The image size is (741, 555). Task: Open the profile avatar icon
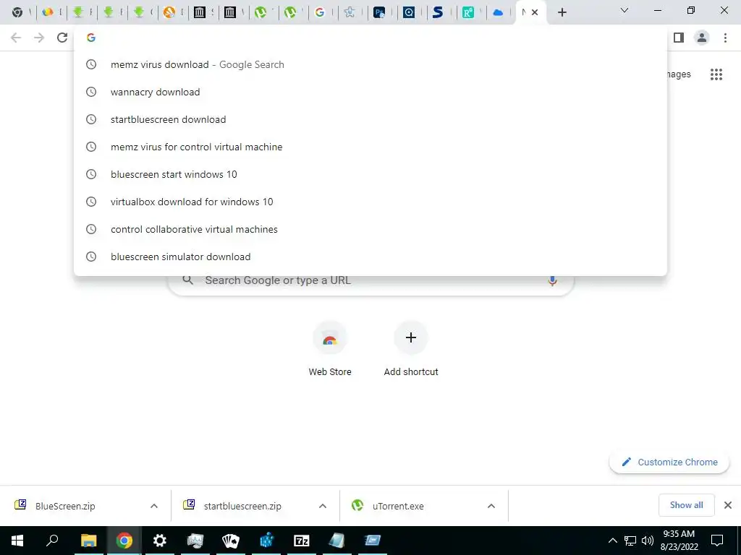702,38
